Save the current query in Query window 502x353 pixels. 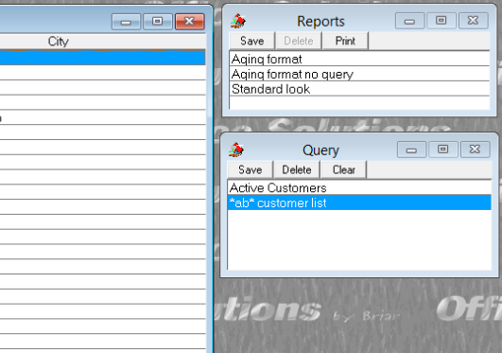click(250, 169)
